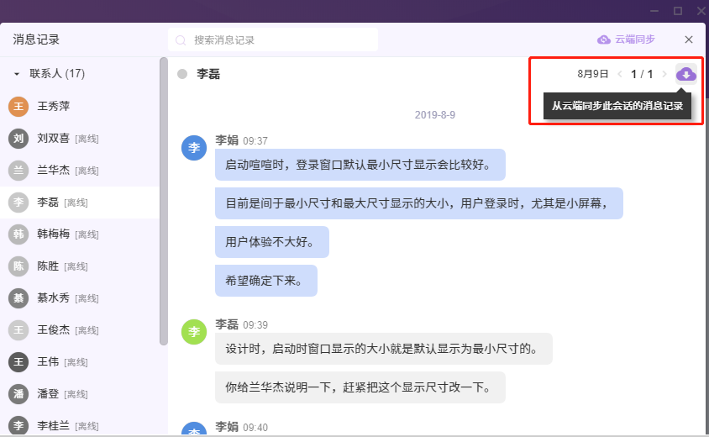The image size is (709, 437).
Task: Open 刘双喜 message history
Action: point(53,139)
